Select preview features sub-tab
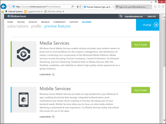The image size is (166, 124). (57, 26)
